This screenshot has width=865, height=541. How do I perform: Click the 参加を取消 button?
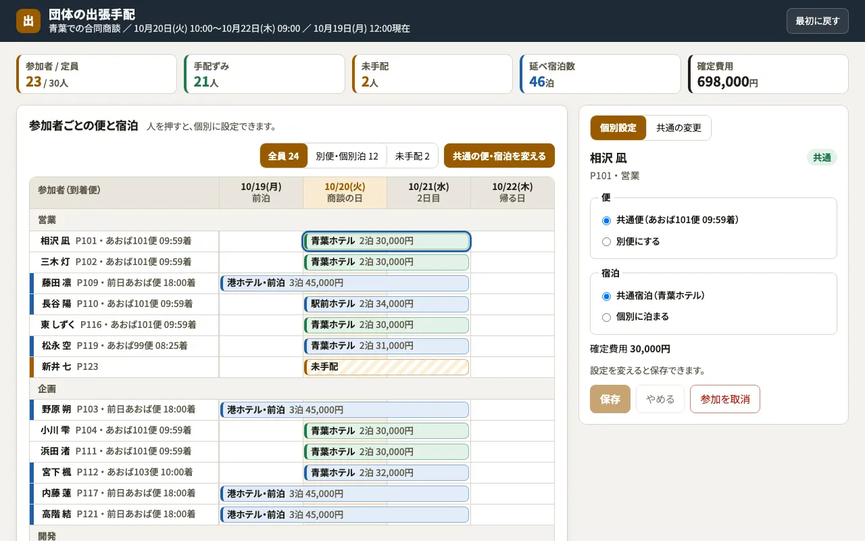coord(724,399)
